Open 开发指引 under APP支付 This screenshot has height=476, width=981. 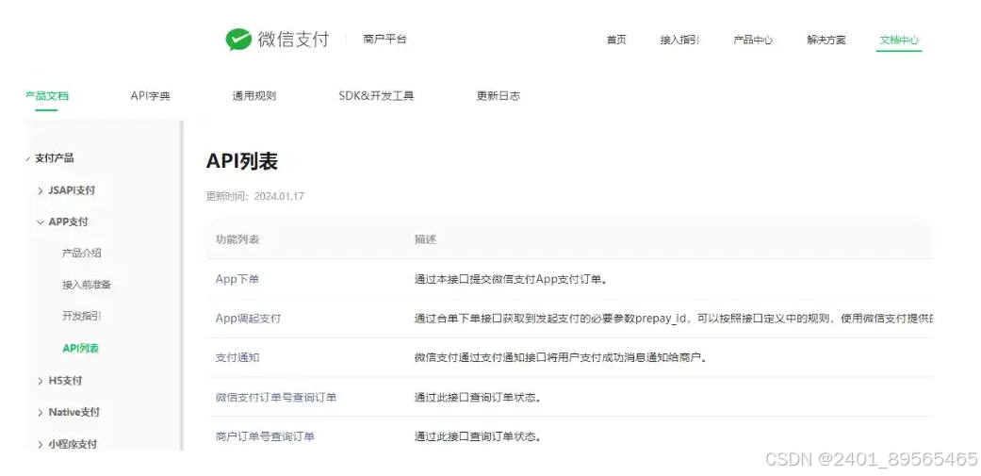[81, 317]
